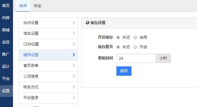Viewport: 197px width, 107px height.
Task: Click the globe icon beside 缓存设置 header
Action: (88, 23)
